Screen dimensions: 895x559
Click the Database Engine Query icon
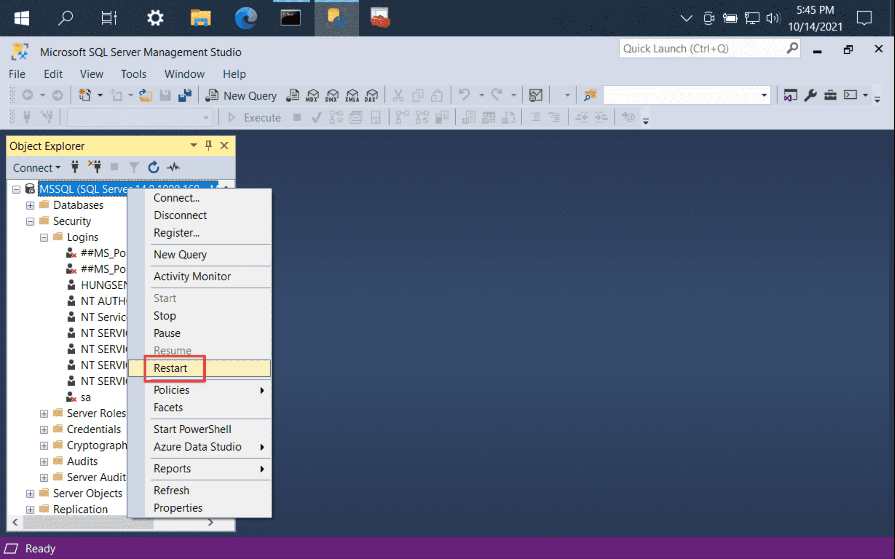point(292,95)
